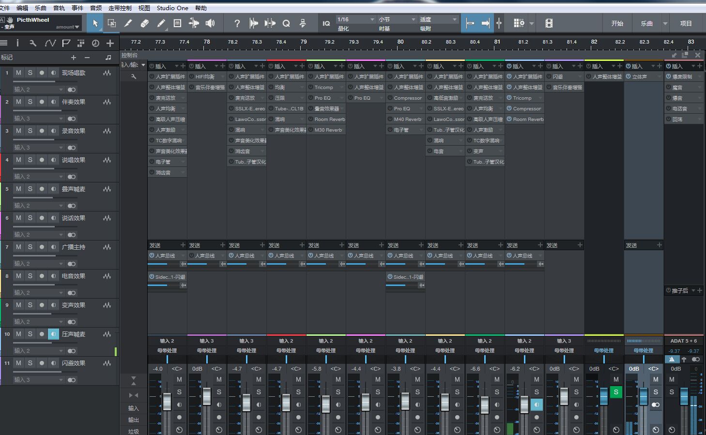Switch to the 项目 page
Screen dimensions: 706x435
pyautogui.click(x=686, y=23)
